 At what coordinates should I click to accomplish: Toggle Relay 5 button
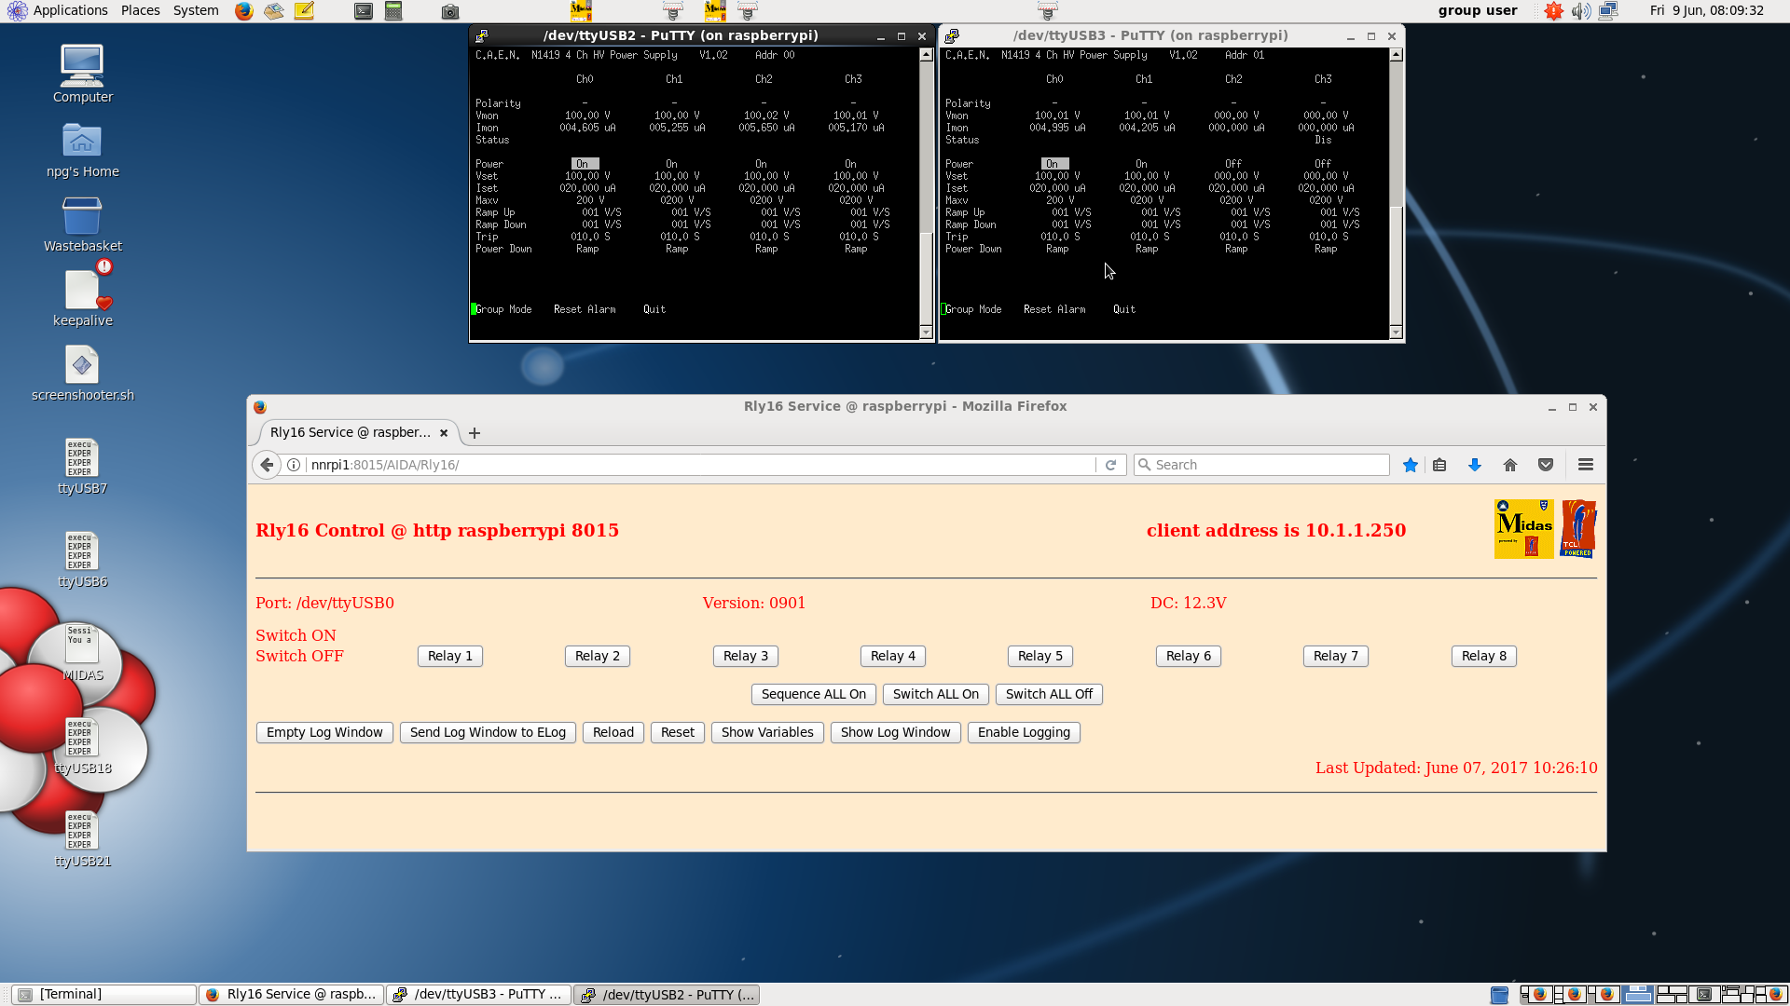[x=1040, y=656]
